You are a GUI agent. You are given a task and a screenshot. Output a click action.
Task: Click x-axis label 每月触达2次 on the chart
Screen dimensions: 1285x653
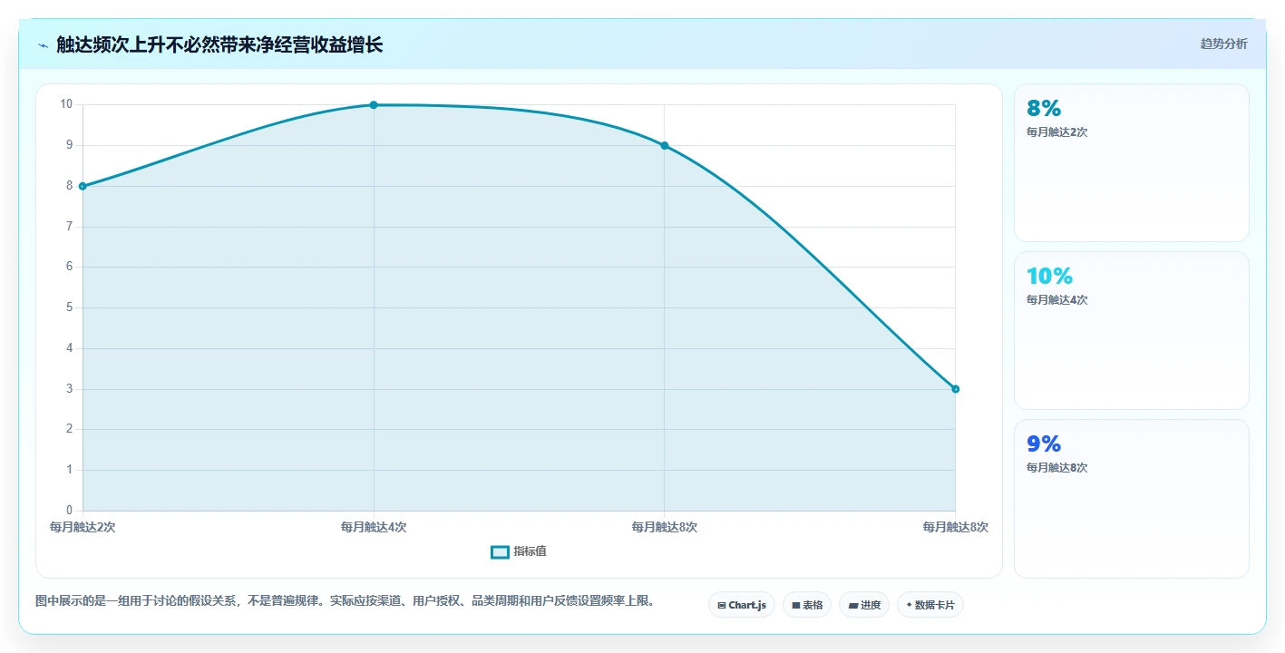coord(83,527)
